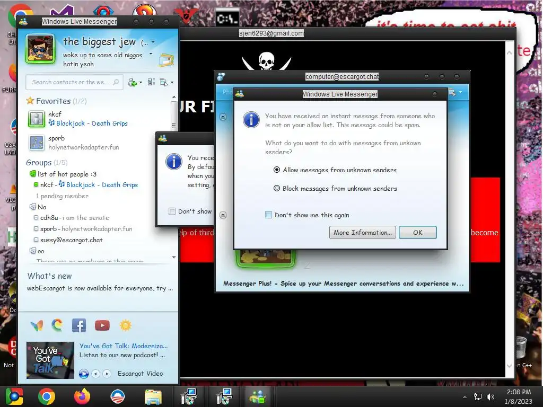
Task: Click the second network setup taskbar icon
Action: (x=224, y=396)
